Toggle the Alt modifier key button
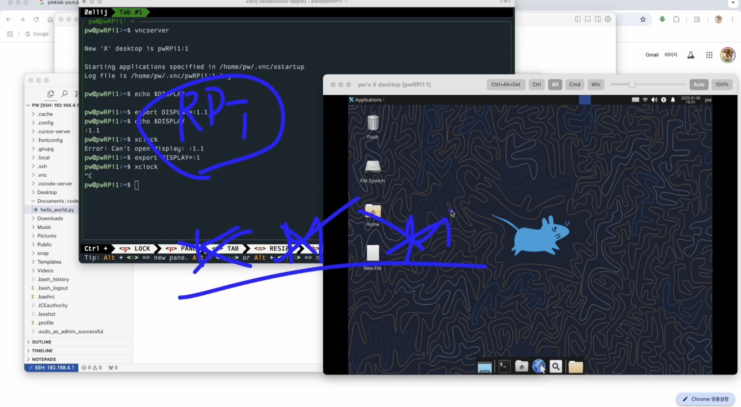The height and width of the screenshot is (407, 741). [555, 84]
